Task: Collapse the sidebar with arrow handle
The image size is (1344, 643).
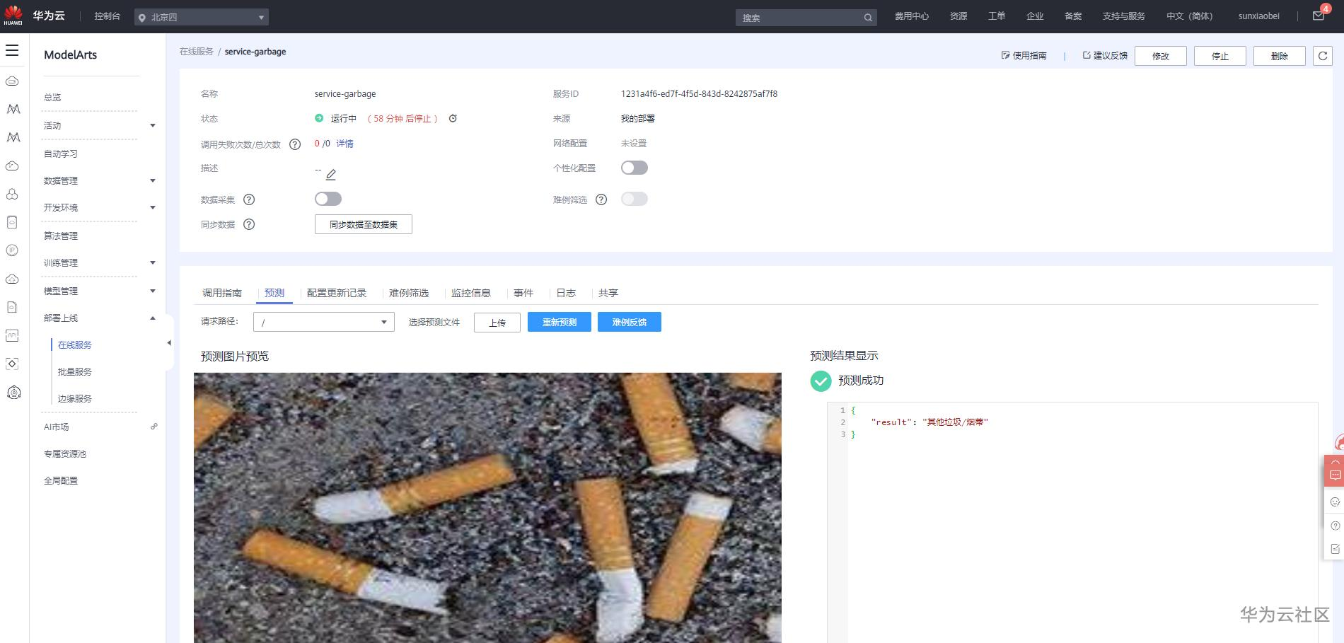Action: [x=169, y=343]
